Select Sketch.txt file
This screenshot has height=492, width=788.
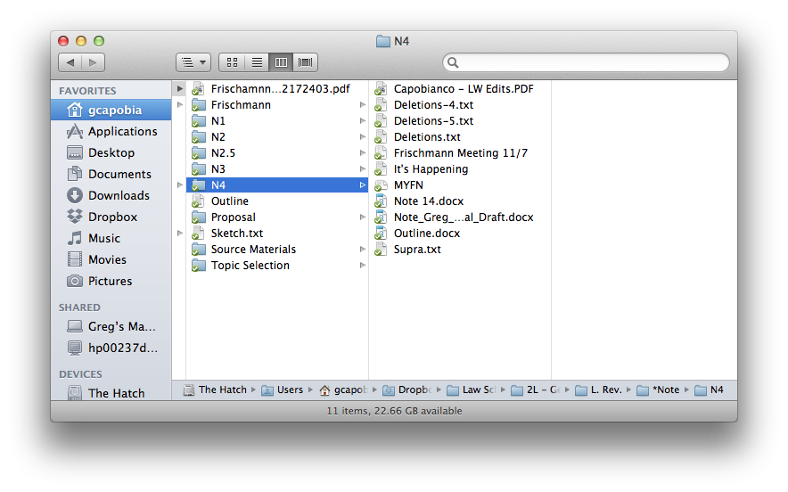coord(277,234)
